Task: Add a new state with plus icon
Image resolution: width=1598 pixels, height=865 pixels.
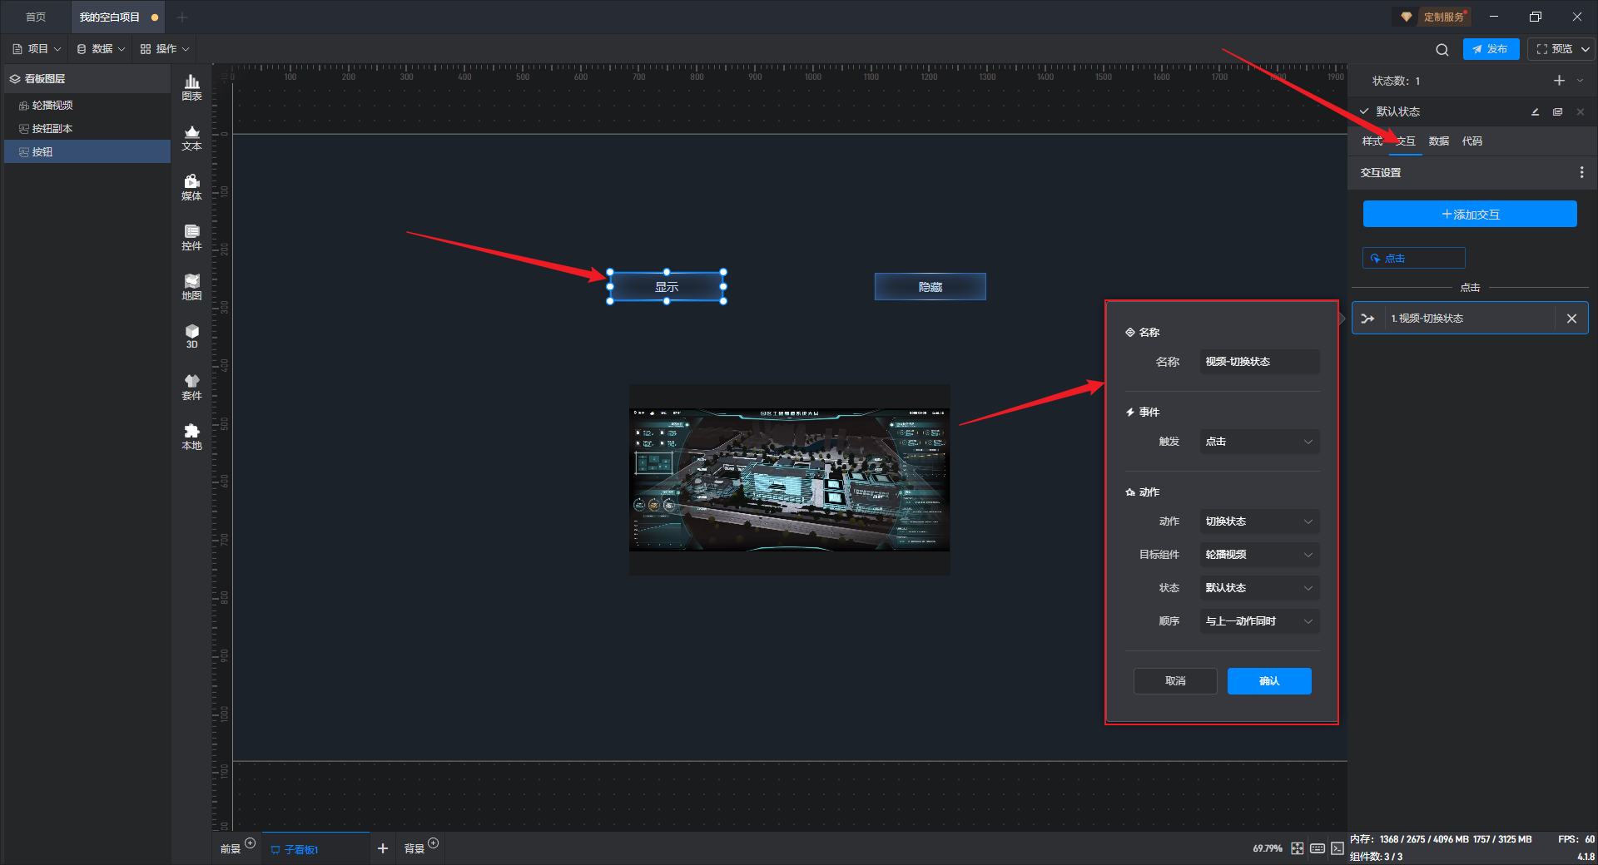Action: (x=1559, y=81)
